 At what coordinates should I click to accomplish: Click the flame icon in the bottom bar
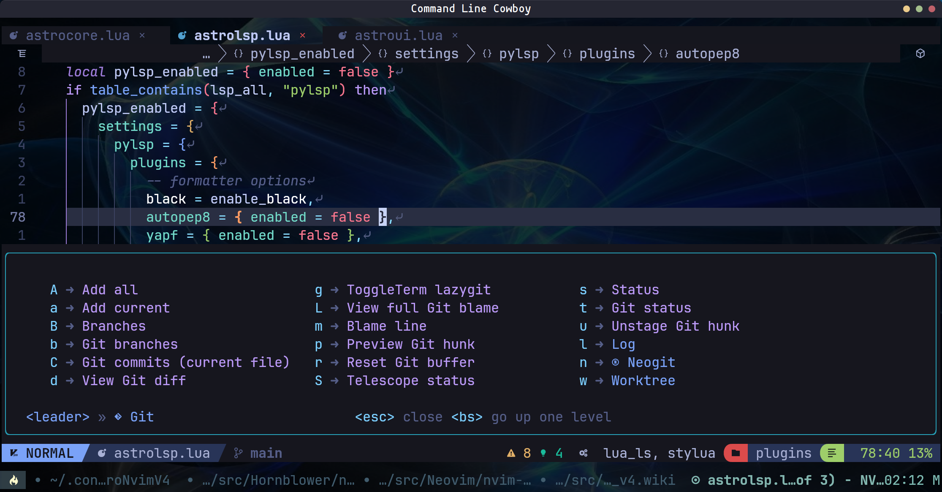coord(14,480)
